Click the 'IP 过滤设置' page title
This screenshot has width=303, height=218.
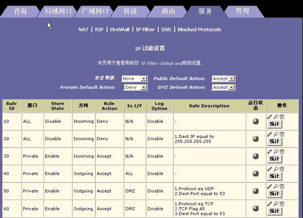(150, 48)
